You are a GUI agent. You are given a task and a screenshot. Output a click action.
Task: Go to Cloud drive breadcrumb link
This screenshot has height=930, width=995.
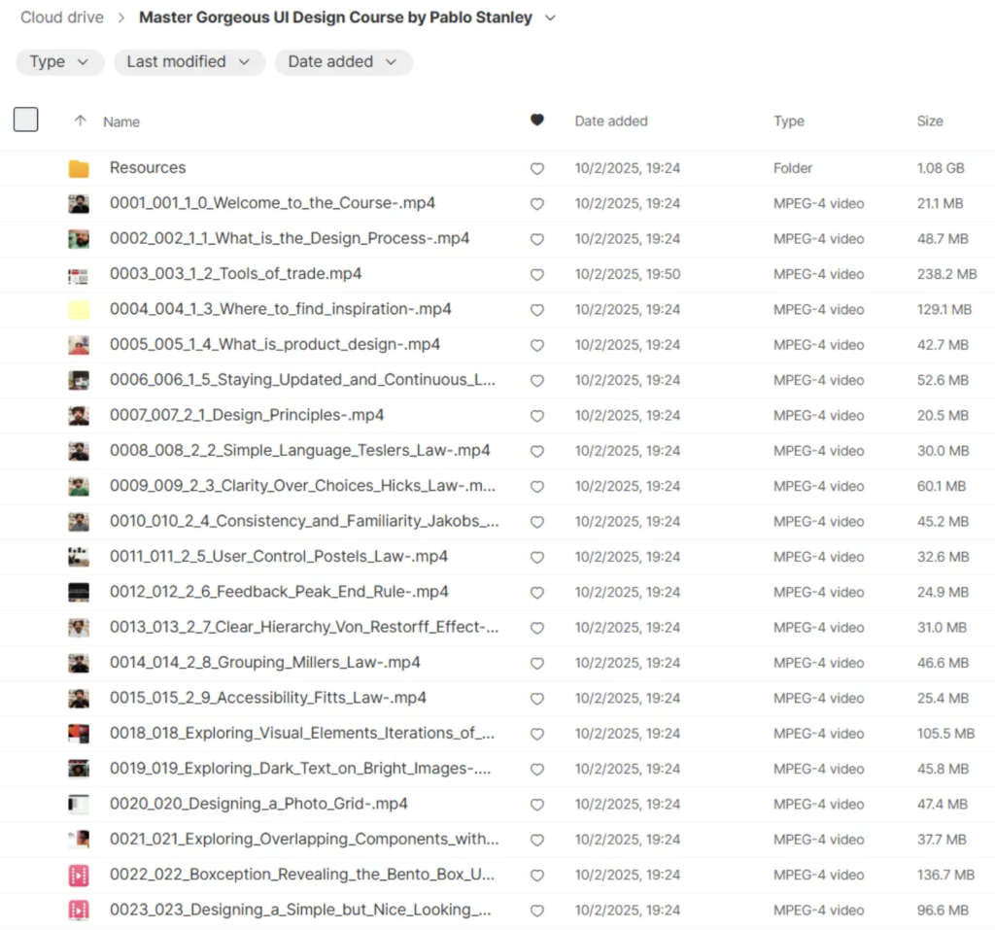coord(63,18)
